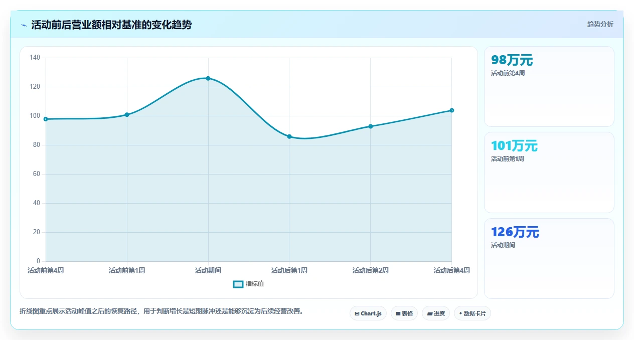The image size is (634, 340).
Task: Click the x-axis label 活动前第1周
Action: point(127,270)
